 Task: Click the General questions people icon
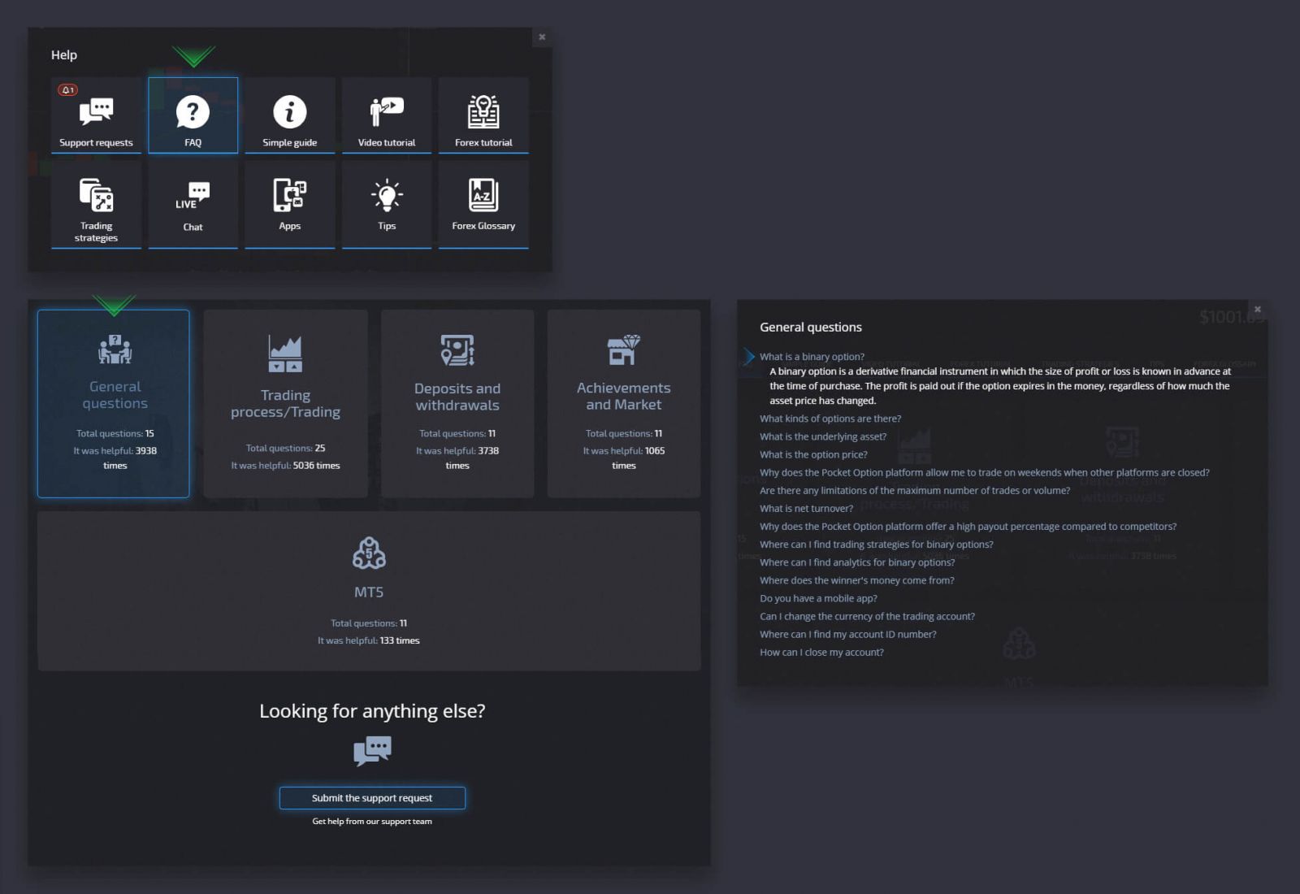(115, 349)
